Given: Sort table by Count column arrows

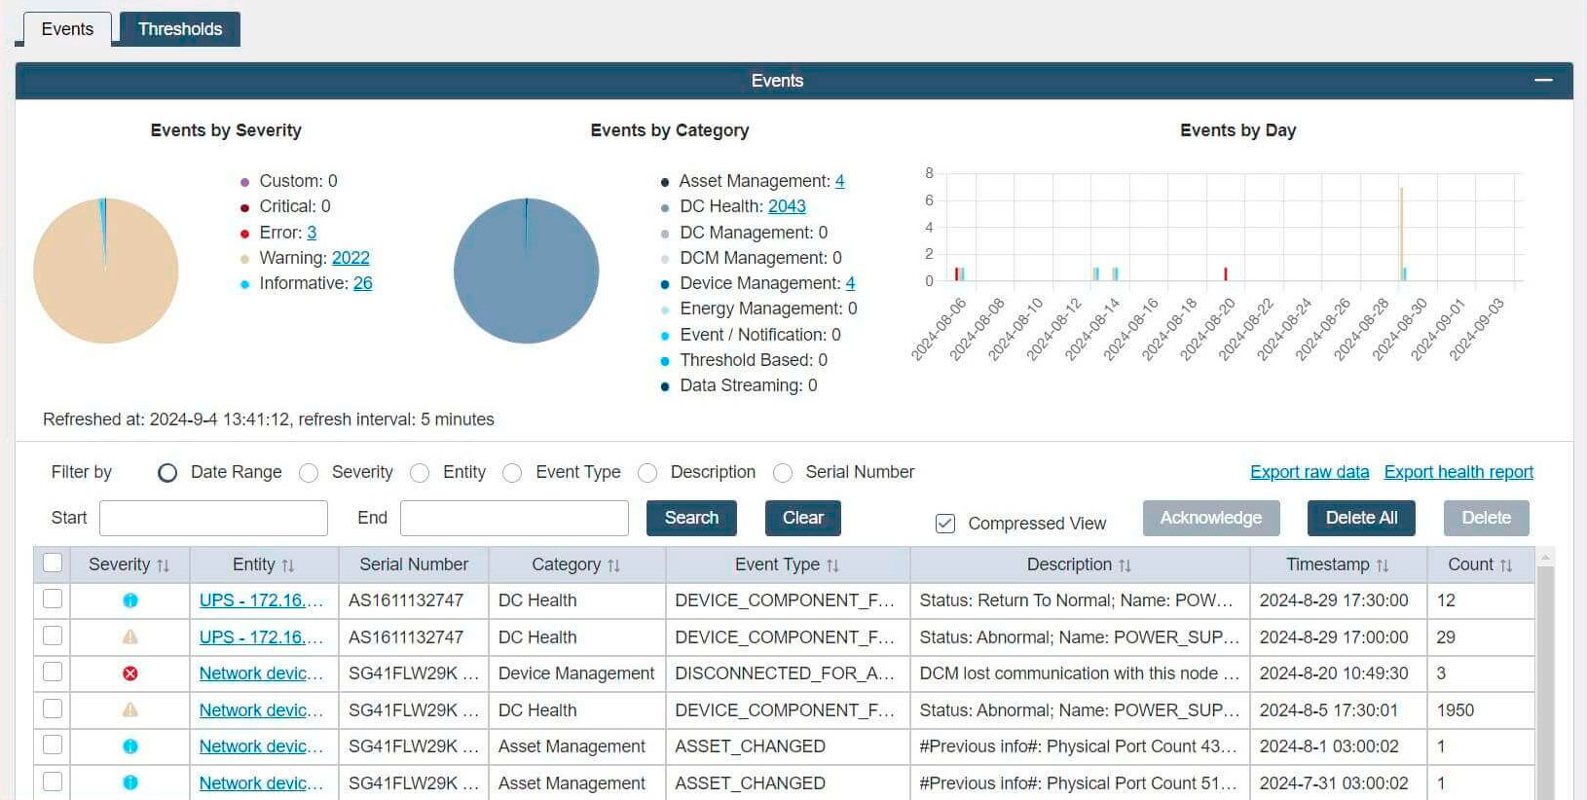Looking at the screenshot, I should pyautogui.click(x=1506, y=565).
